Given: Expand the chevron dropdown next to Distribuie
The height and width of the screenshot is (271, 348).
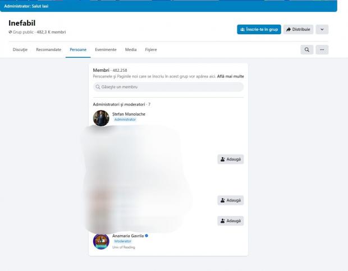Looking at the screenshot, I should 322,29.
